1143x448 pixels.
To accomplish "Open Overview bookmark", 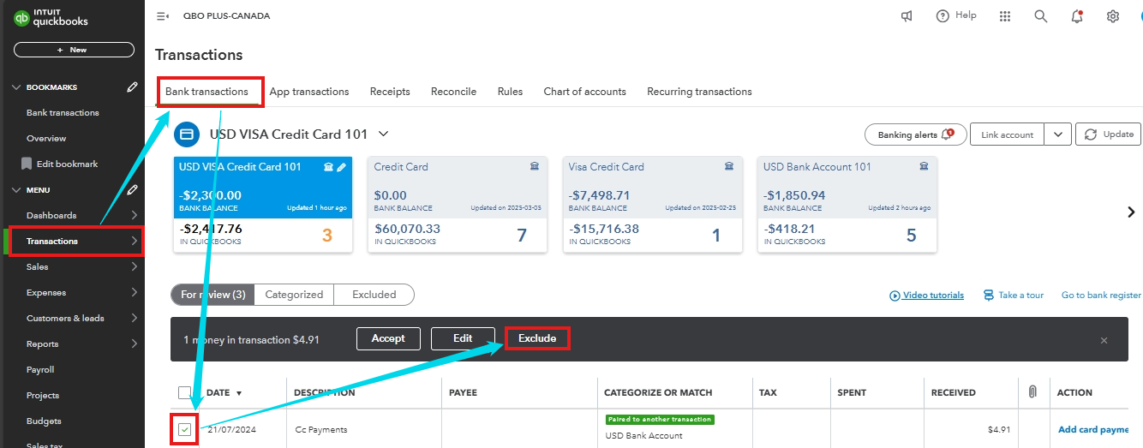I will tap(46, 138).
